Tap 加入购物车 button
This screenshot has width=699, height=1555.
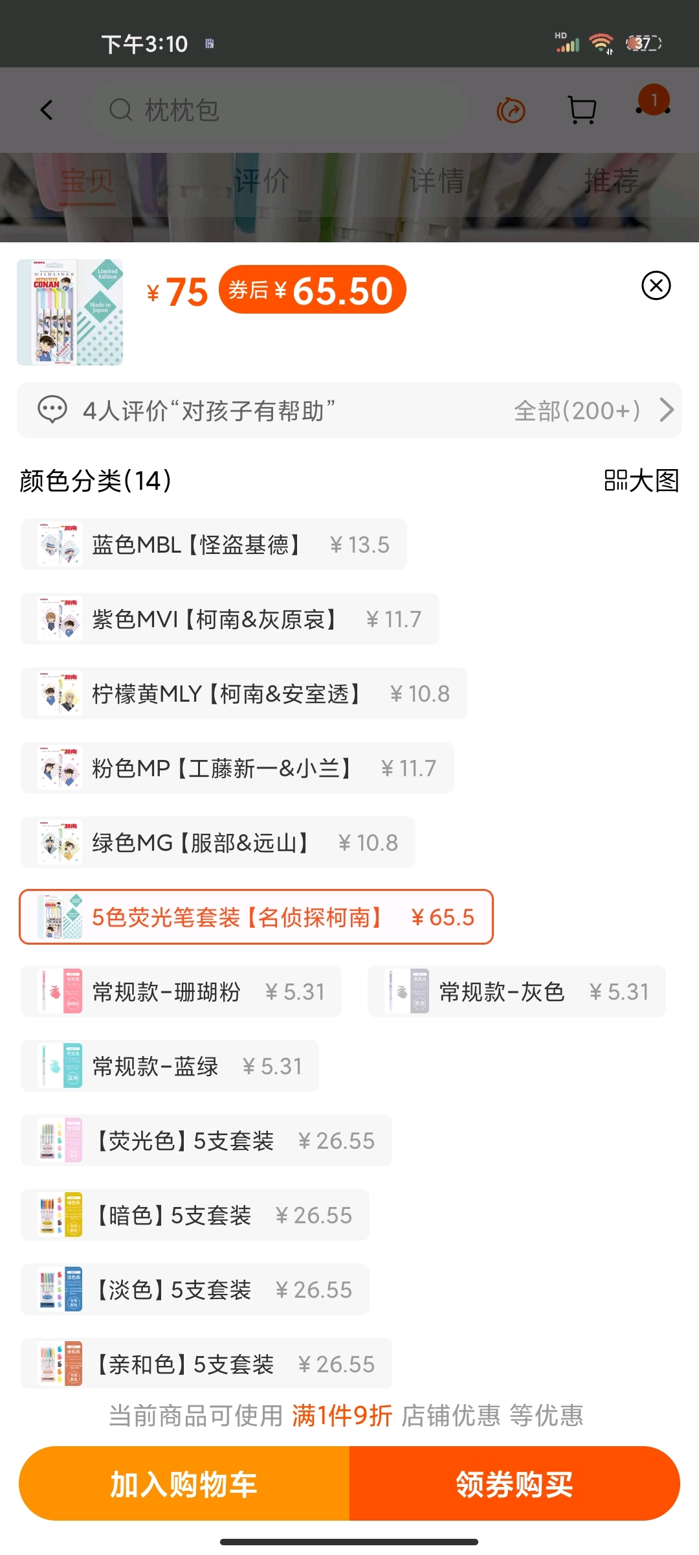[x=184, y=1484]
